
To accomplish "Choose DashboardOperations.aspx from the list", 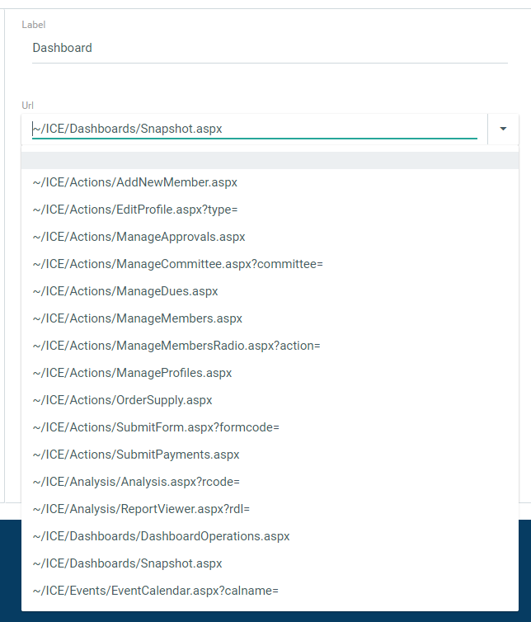I will (x=161, y=536).
